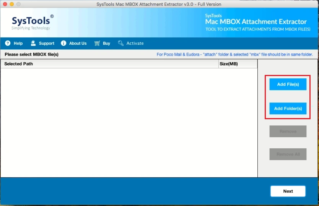Open the About Us menu label
319x206 pixels.
tap(78, 43)
